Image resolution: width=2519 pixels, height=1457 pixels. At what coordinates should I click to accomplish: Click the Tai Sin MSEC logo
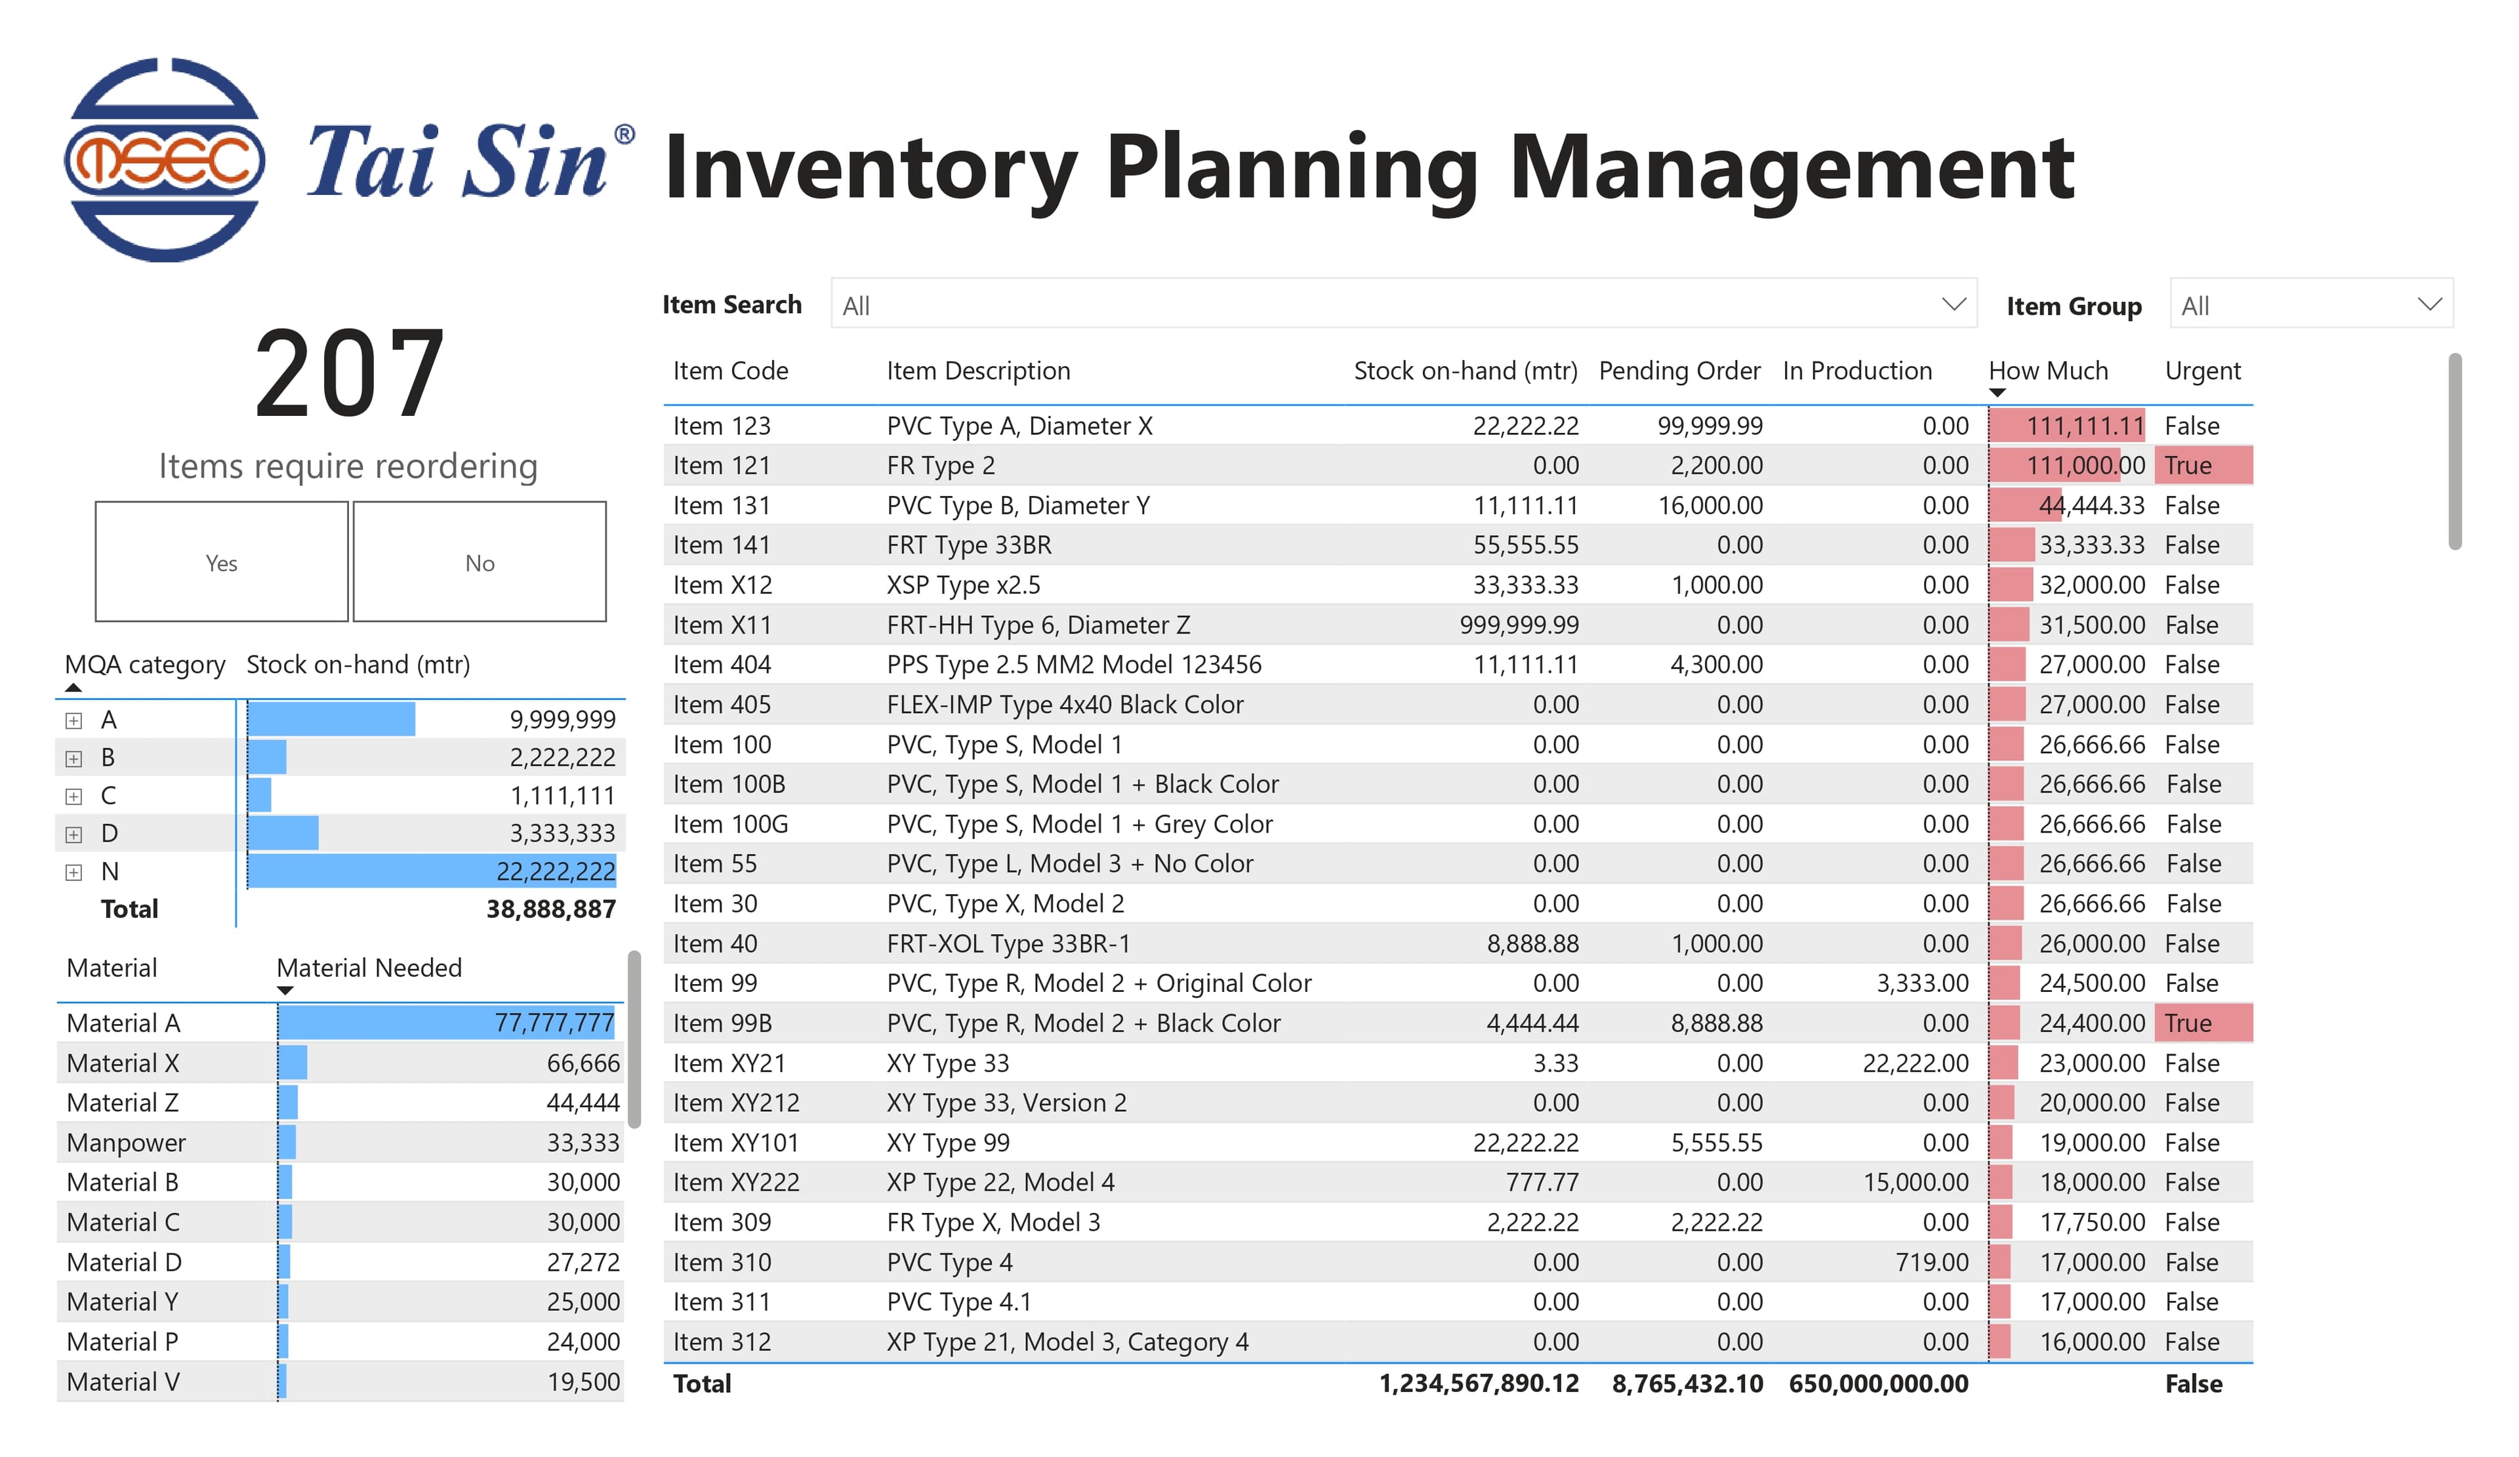coord(349,160)
